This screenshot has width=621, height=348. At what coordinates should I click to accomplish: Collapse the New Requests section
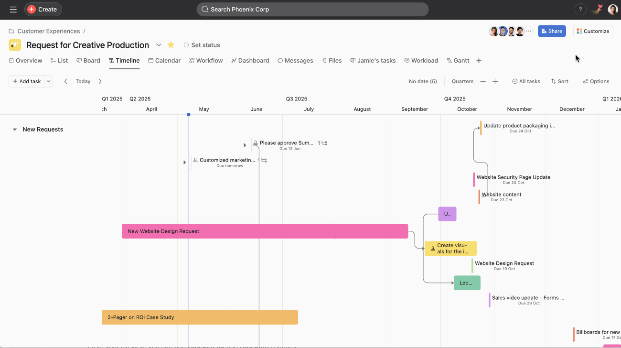click(x=14, y=129)
